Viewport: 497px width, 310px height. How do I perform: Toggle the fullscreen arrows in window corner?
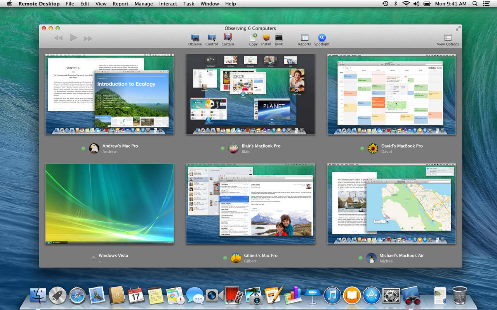pos(459,28)
